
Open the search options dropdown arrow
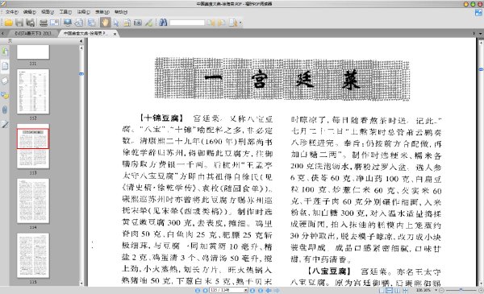(x=240, y=23)
